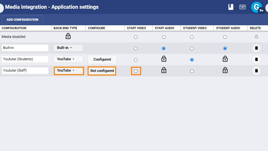Delete the Built-in configuration
The width and height of the screenshot is (268, 151).
coord(256,48)
